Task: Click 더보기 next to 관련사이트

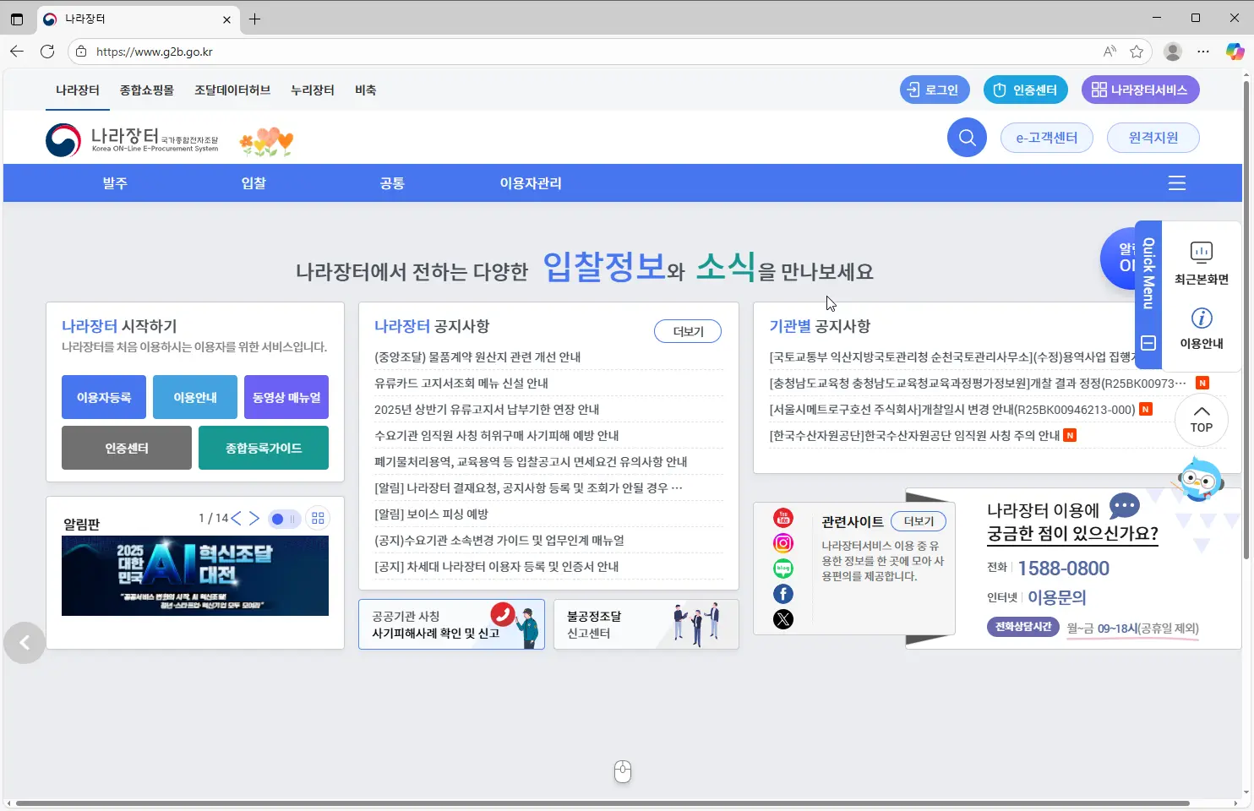Action: (x=919, y=522)
